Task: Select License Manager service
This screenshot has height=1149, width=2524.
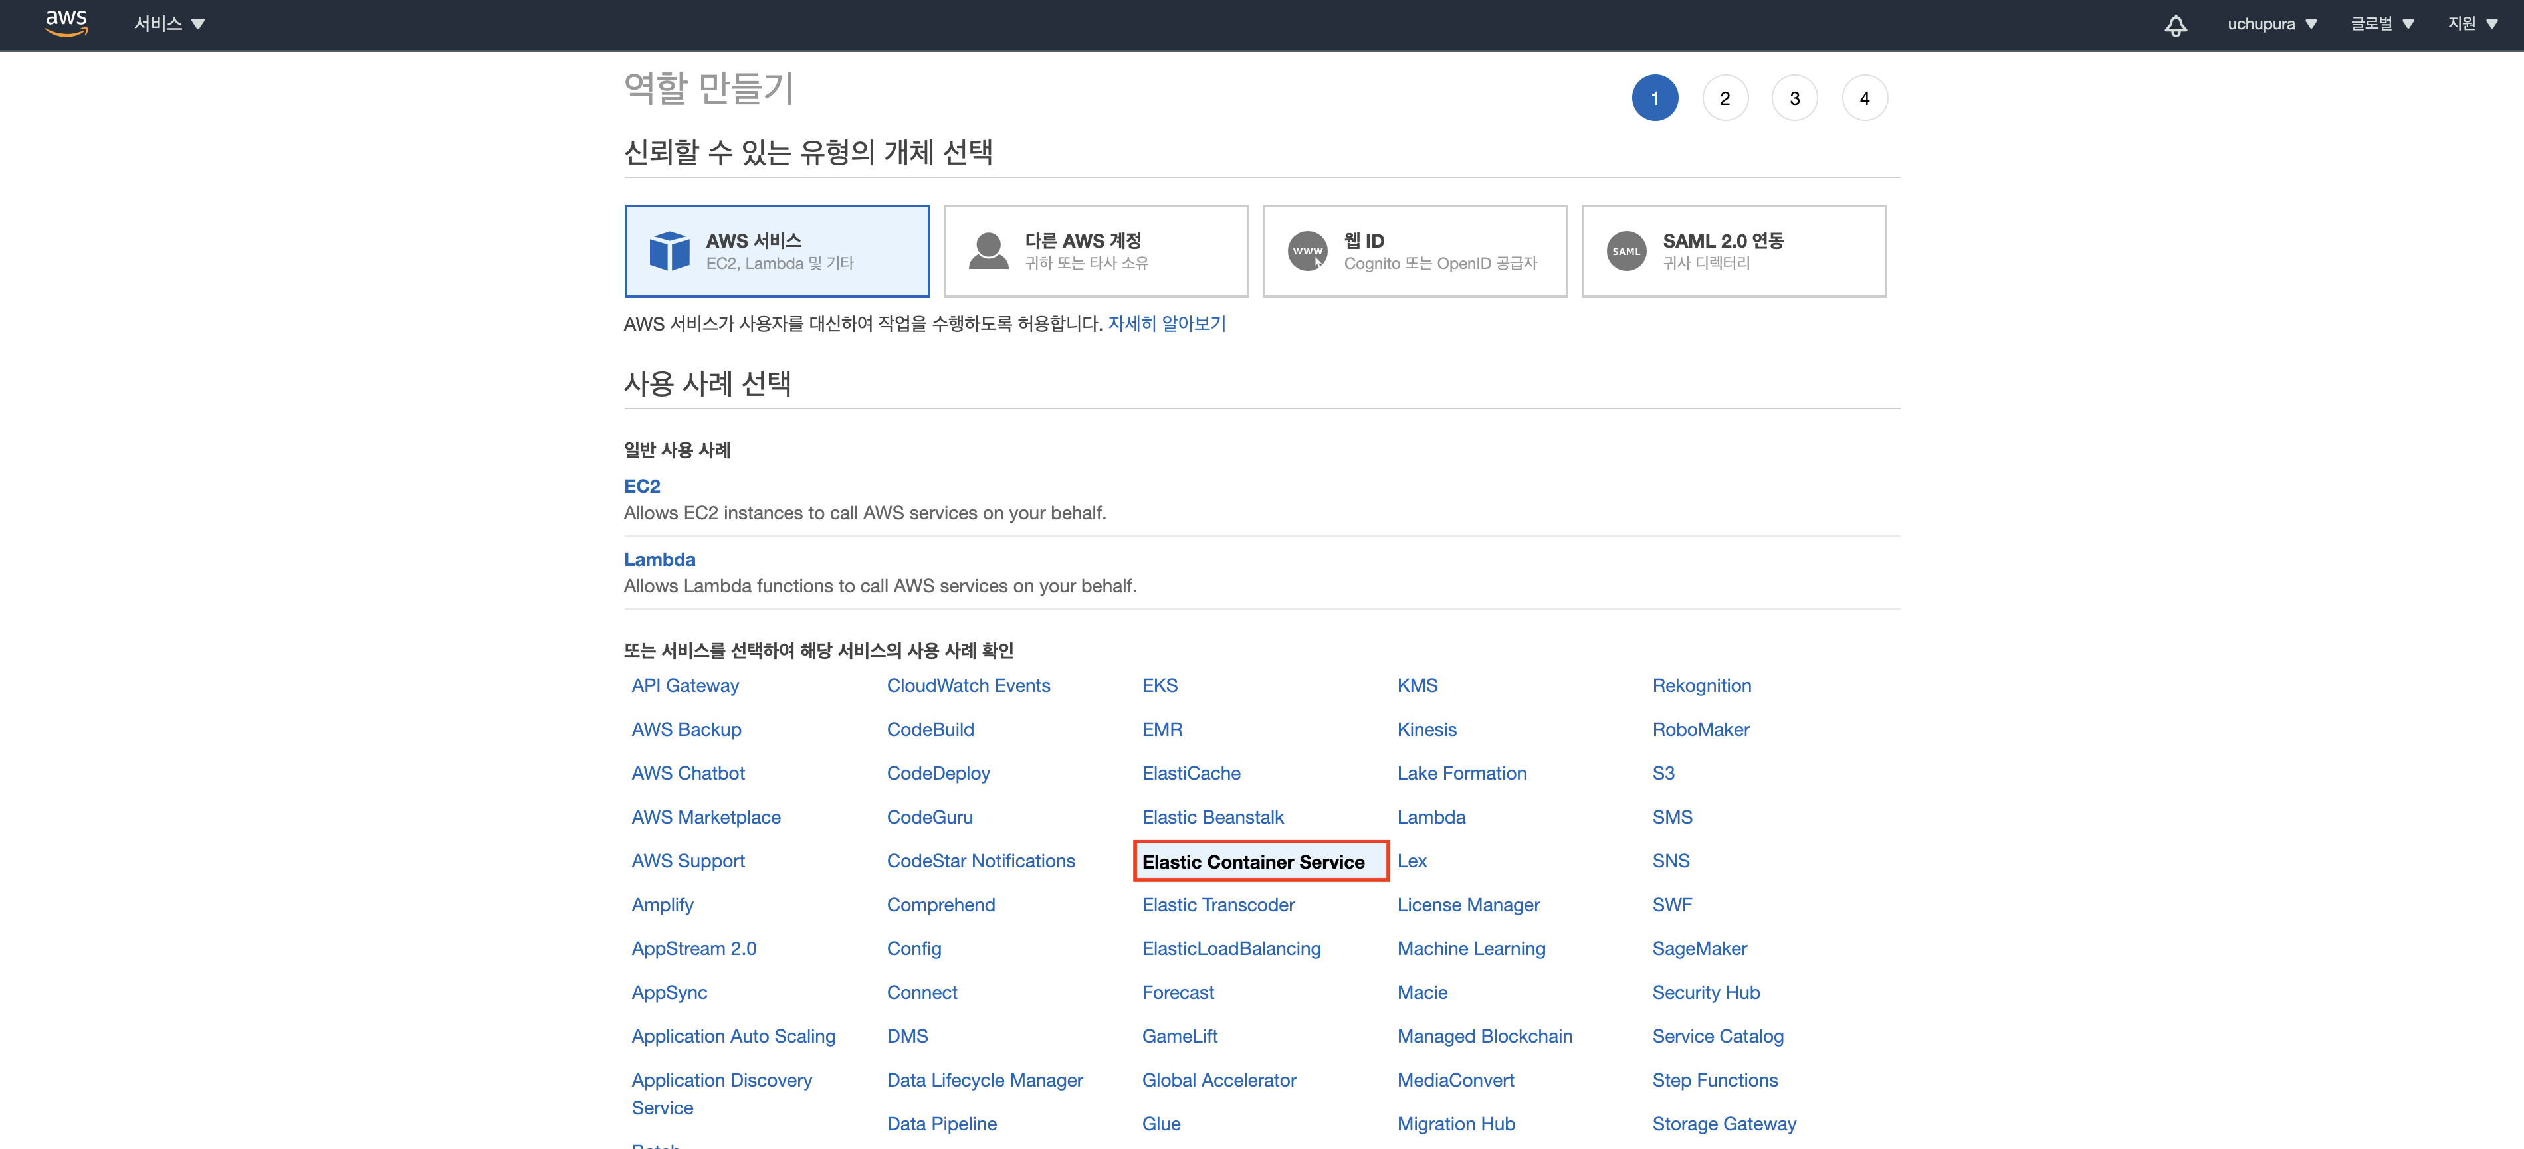Action: 1468,905
